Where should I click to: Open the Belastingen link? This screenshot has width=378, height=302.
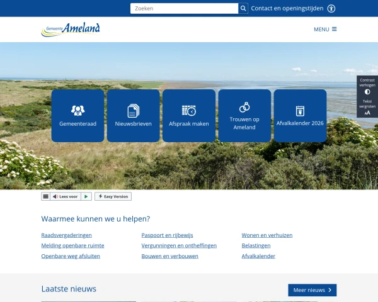256,245
